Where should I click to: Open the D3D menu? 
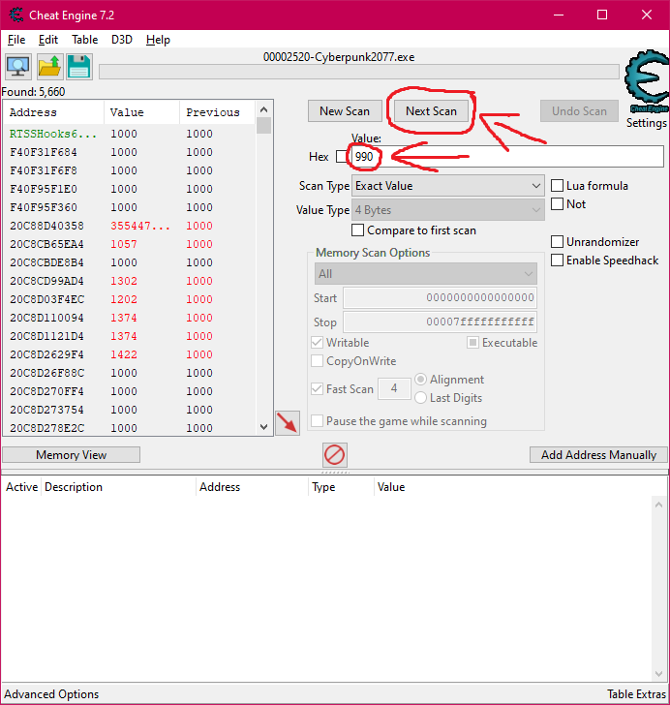(122, 40)
